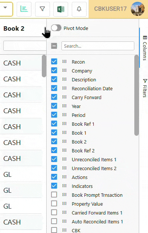Uncheck the Reconciliation Date checkbox
Viewport: 148px width, 233px height.
(54, 88)
